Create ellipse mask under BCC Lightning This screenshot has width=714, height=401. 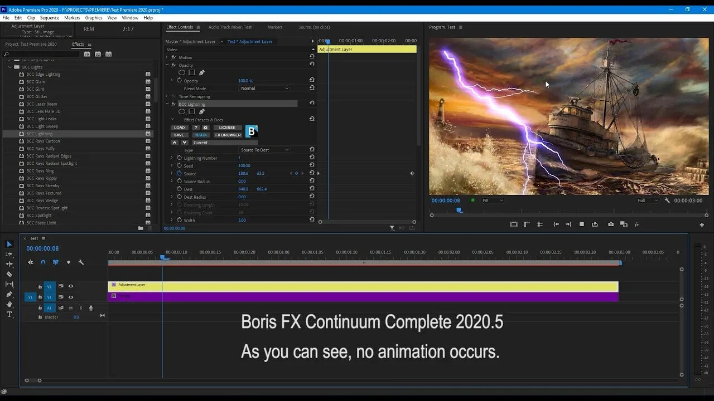pos(182,111)
